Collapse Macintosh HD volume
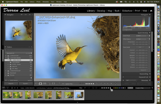Image resolution: width=161 pixels, height=104 pixels. (31, 53)
